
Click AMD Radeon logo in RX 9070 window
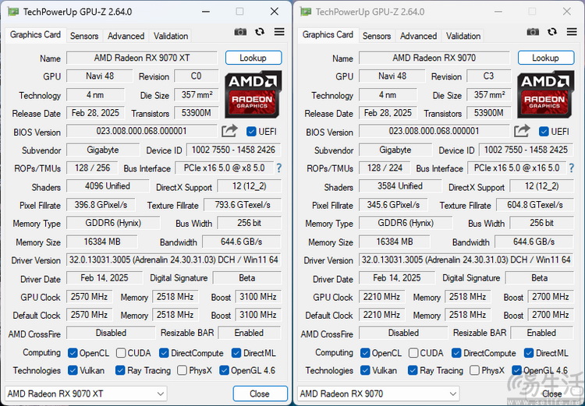coord(546,94)
